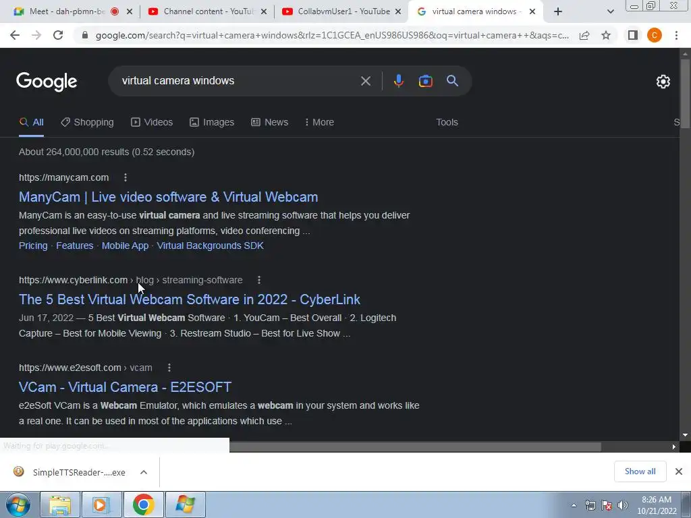Reload the Google search page
Image resolution: width=691 pixels, height=518 pixels.
tap(58, 35)
